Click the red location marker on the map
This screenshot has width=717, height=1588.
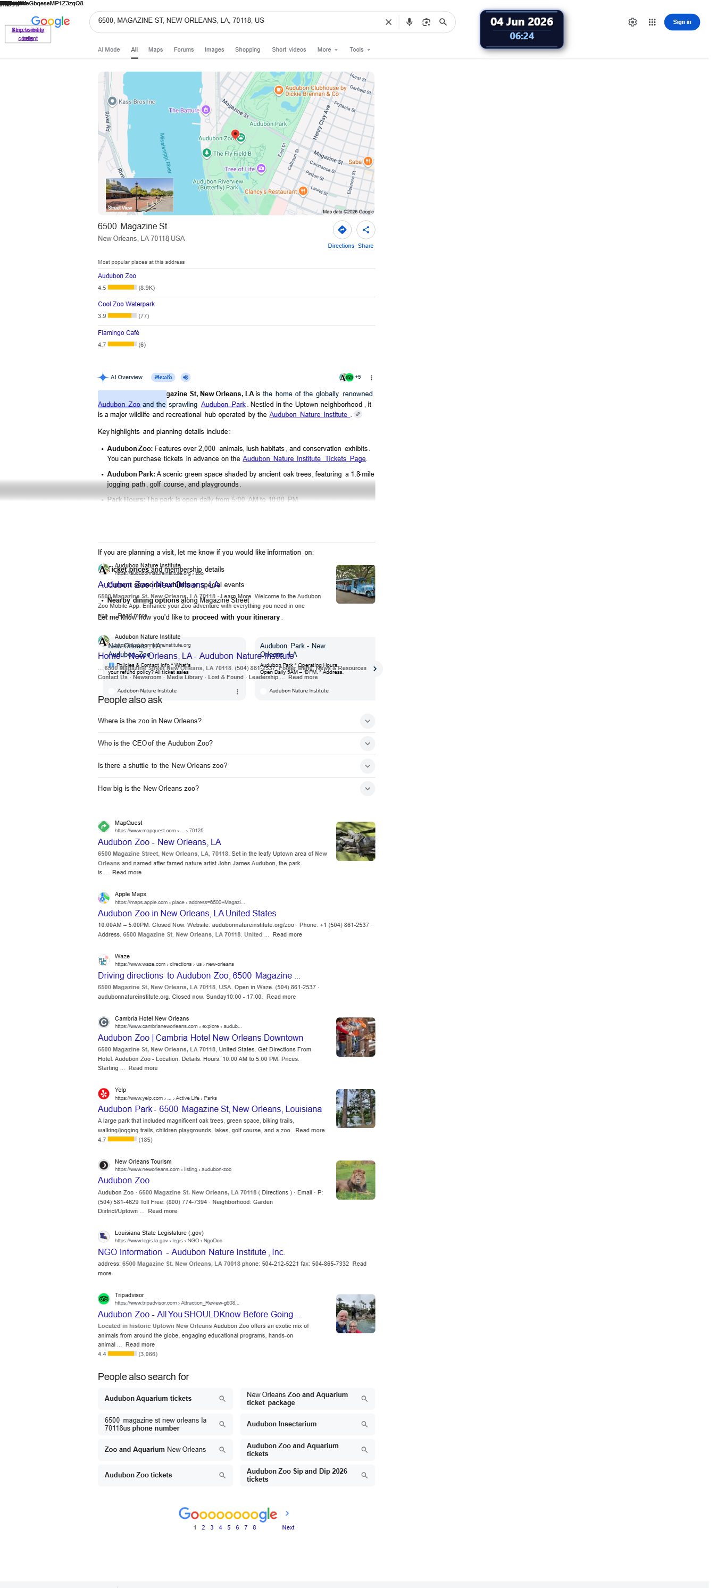click(238, 136)
